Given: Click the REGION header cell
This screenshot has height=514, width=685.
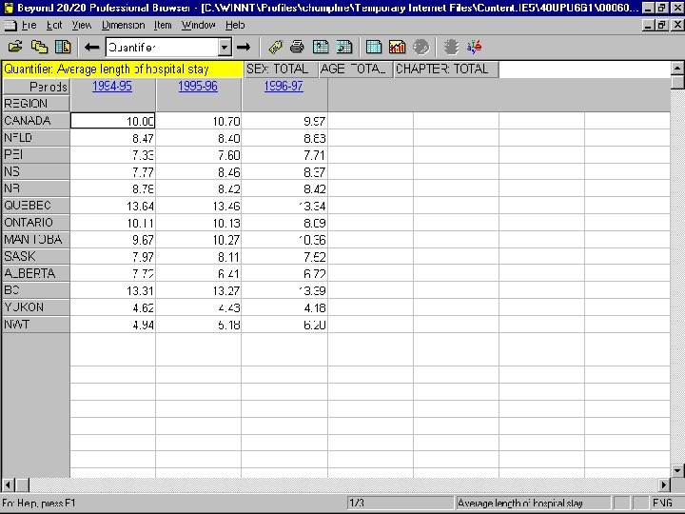Looking at the screenshot, I should point(36,104).
